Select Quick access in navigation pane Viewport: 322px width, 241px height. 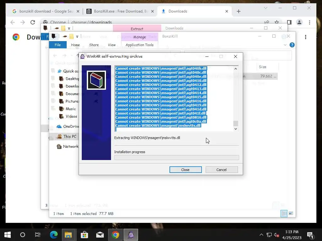[71, 71]
